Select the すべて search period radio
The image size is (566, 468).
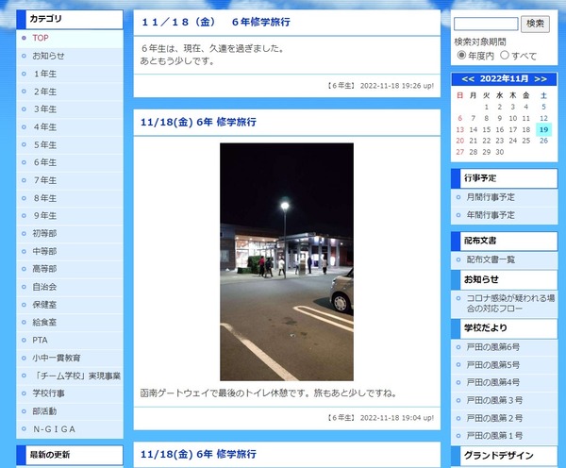click(505, 56)
